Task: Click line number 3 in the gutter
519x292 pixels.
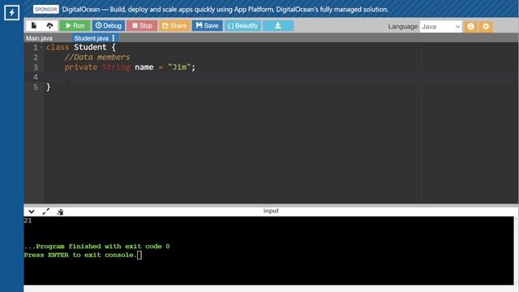Action: pos(36,67)
